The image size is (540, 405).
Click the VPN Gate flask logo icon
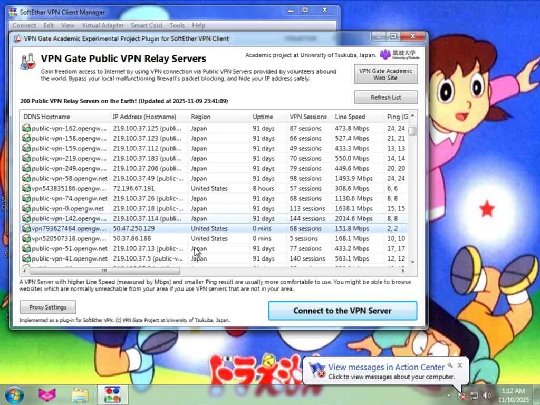click(x=28, y=61)
